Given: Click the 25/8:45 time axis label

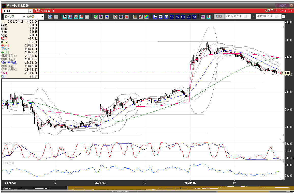Looking at the screenshot, I should tap(101, 183).
